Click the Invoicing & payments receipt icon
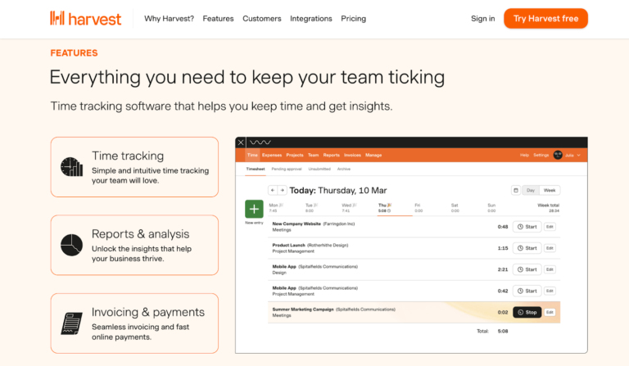This screenshot has height=366, width=629. (x=72, y=323)
